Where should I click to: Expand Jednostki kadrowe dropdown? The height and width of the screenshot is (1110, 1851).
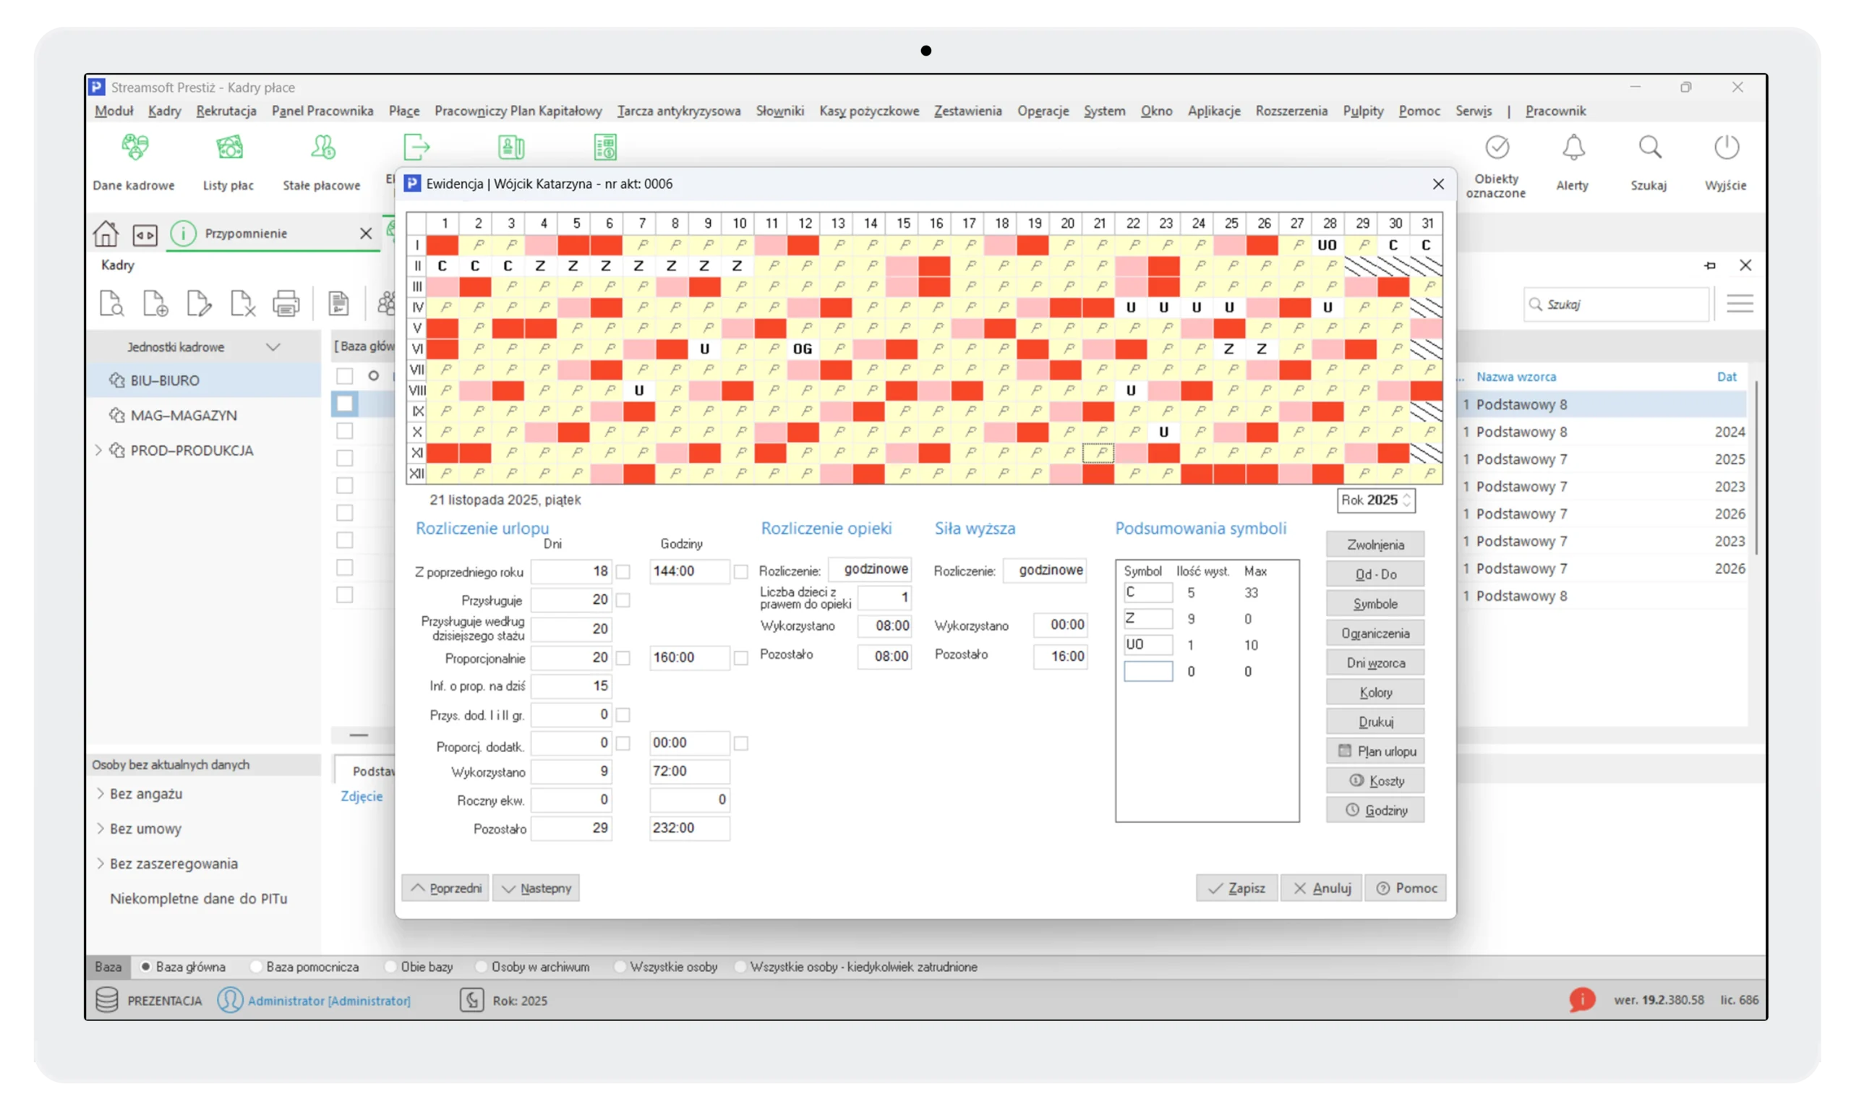[x=273, y=347]
